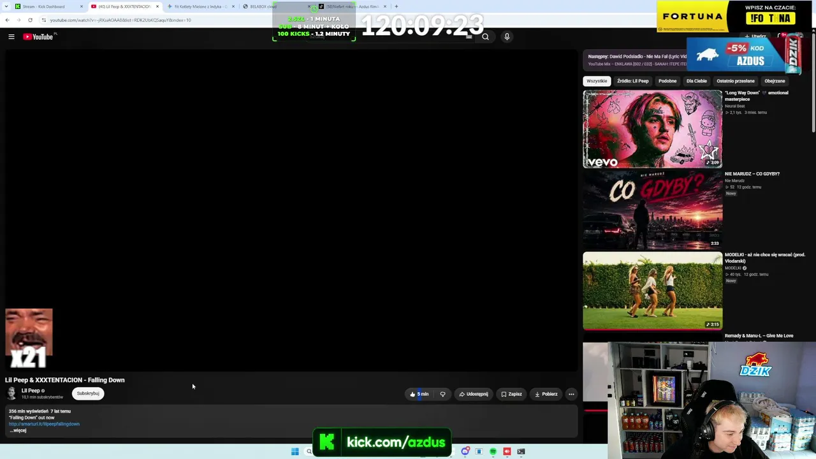816x459 pixels.
Task: Open smarturl.it/lilpeepfallingdown link
Action: [x=44, y=424]
